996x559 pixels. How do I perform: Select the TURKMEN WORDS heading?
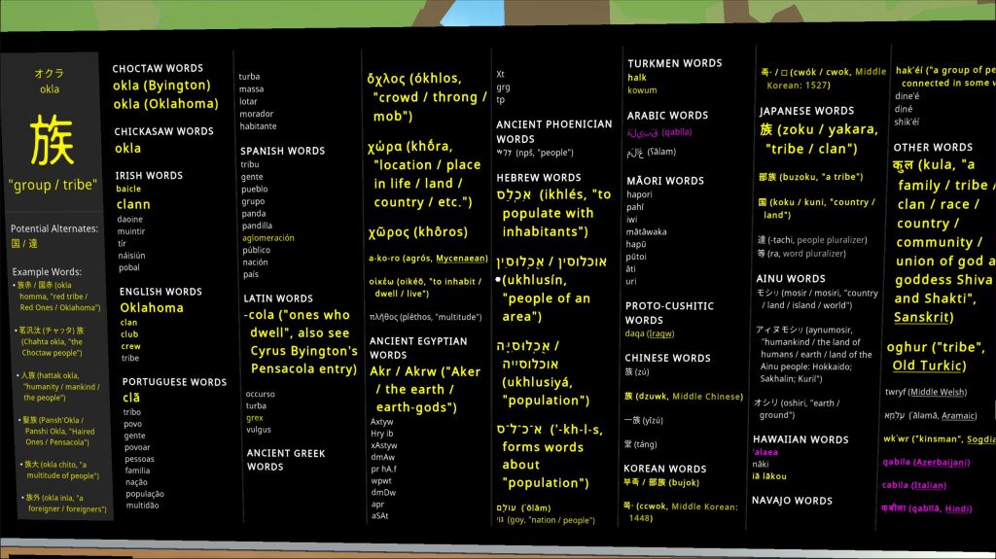(674, 63)
